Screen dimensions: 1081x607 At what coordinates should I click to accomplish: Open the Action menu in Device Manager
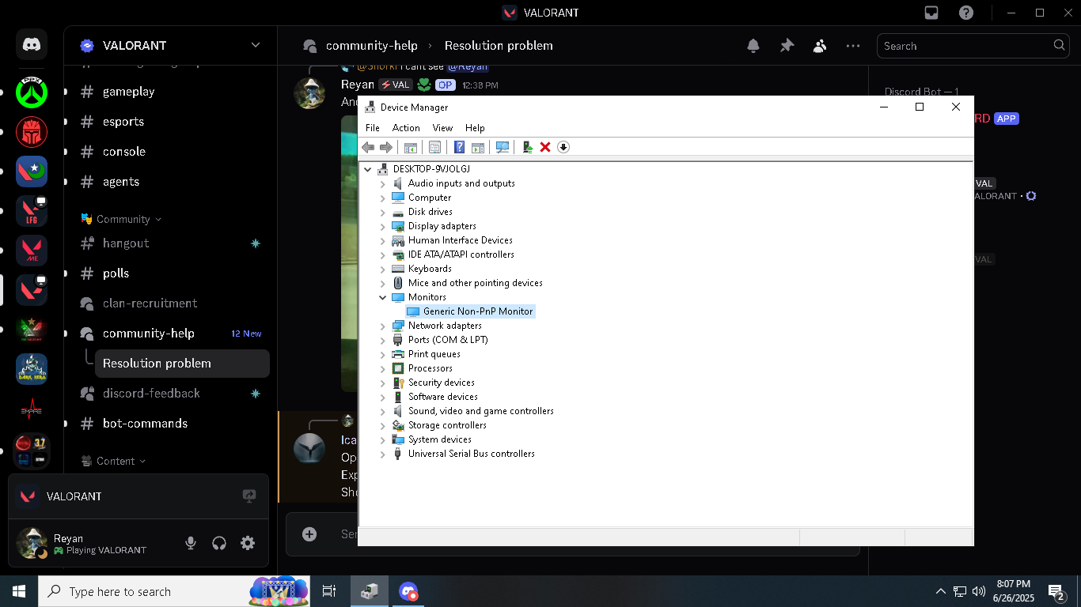(406, 128)
